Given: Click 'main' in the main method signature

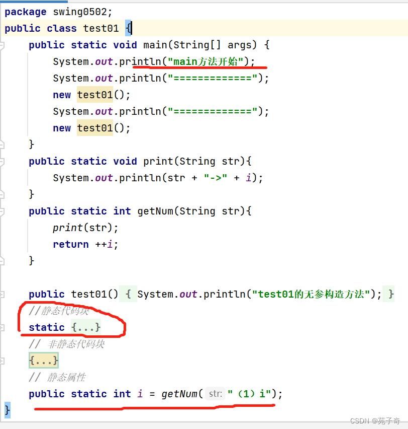Looking at the screenshot, I should 155,45.
